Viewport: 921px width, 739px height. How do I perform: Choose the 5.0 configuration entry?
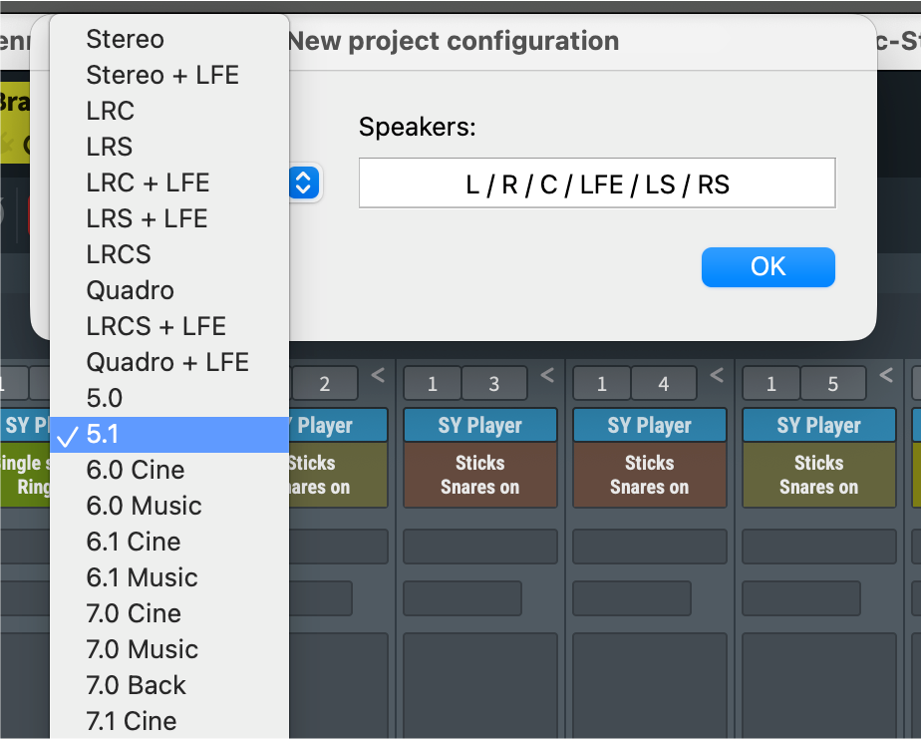pos(105,398)
